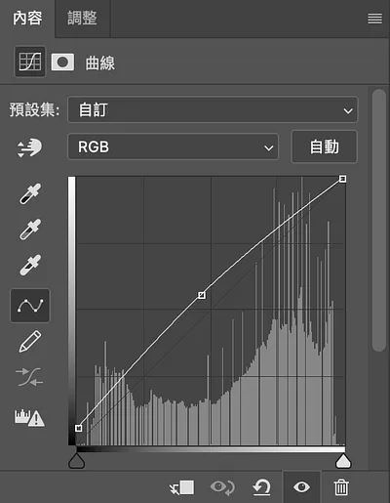390x503 pixels.
Task: Switch to the 內容 tab
Action: click(x=27, y=19)
